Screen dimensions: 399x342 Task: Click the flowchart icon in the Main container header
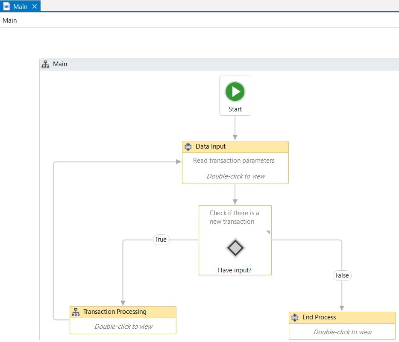click(x=46, y=64)
